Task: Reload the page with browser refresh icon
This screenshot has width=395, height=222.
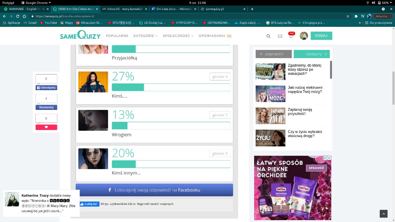Action: point(17,16)
